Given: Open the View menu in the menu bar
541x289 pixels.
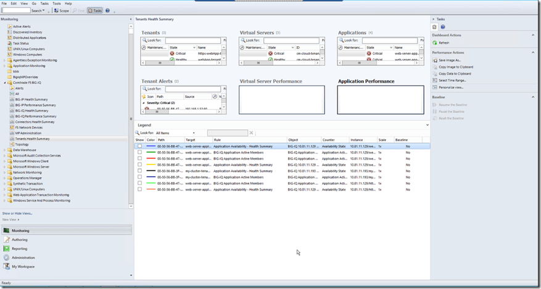Looking at the screenshot, I should 23,3.
